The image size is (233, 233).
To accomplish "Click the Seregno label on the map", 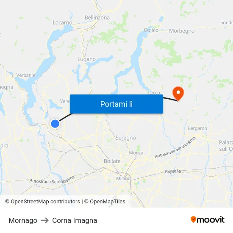I will pyautogui.click(x=125, y=138).
